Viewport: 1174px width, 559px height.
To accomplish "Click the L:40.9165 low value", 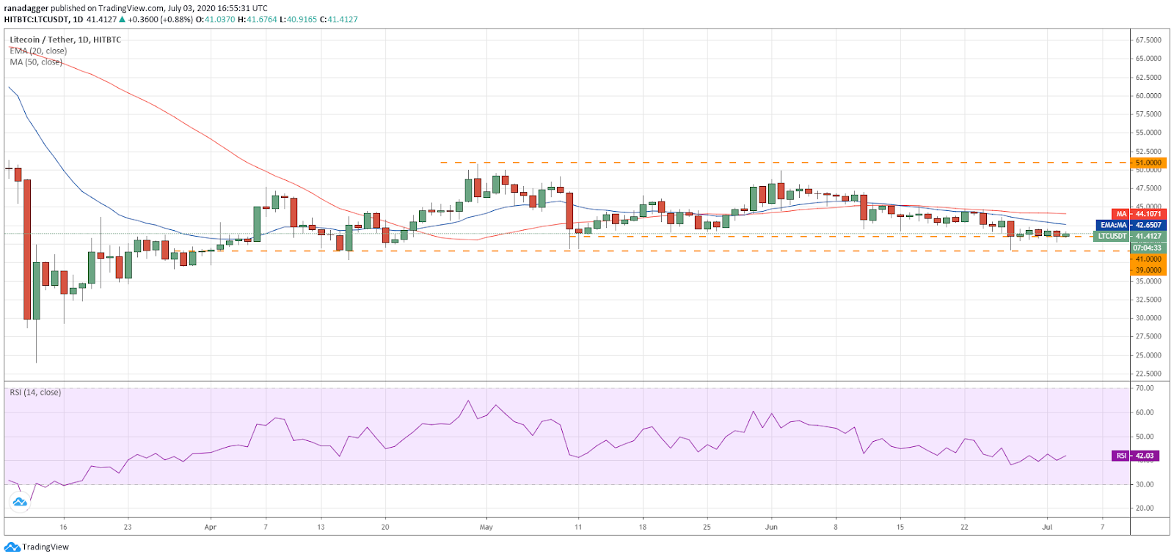I will [298, 20].
